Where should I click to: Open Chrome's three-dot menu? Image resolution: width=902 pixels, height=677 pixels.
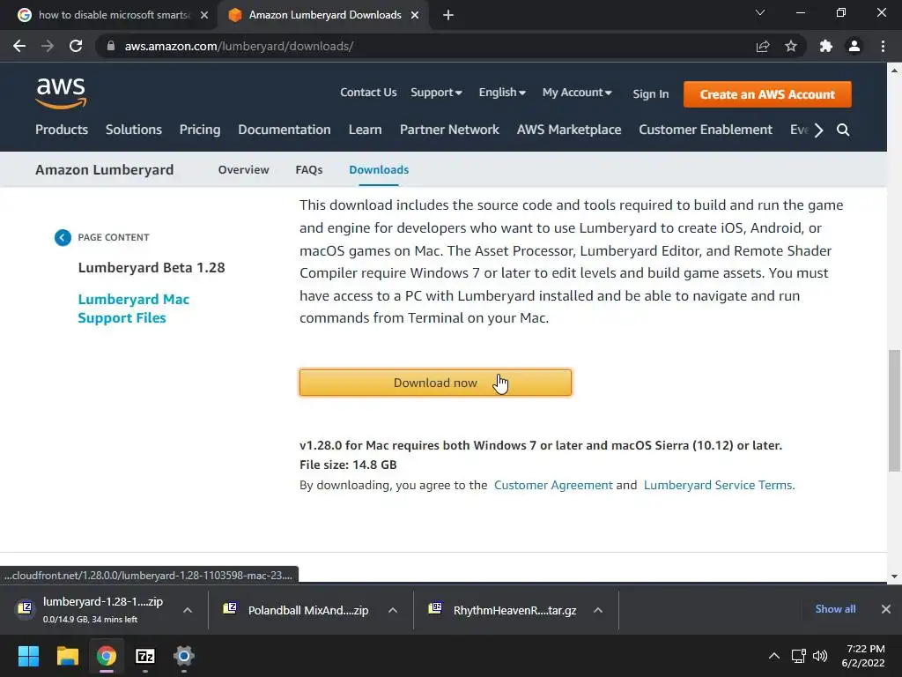pyautogui.click(x=883, y=46)
